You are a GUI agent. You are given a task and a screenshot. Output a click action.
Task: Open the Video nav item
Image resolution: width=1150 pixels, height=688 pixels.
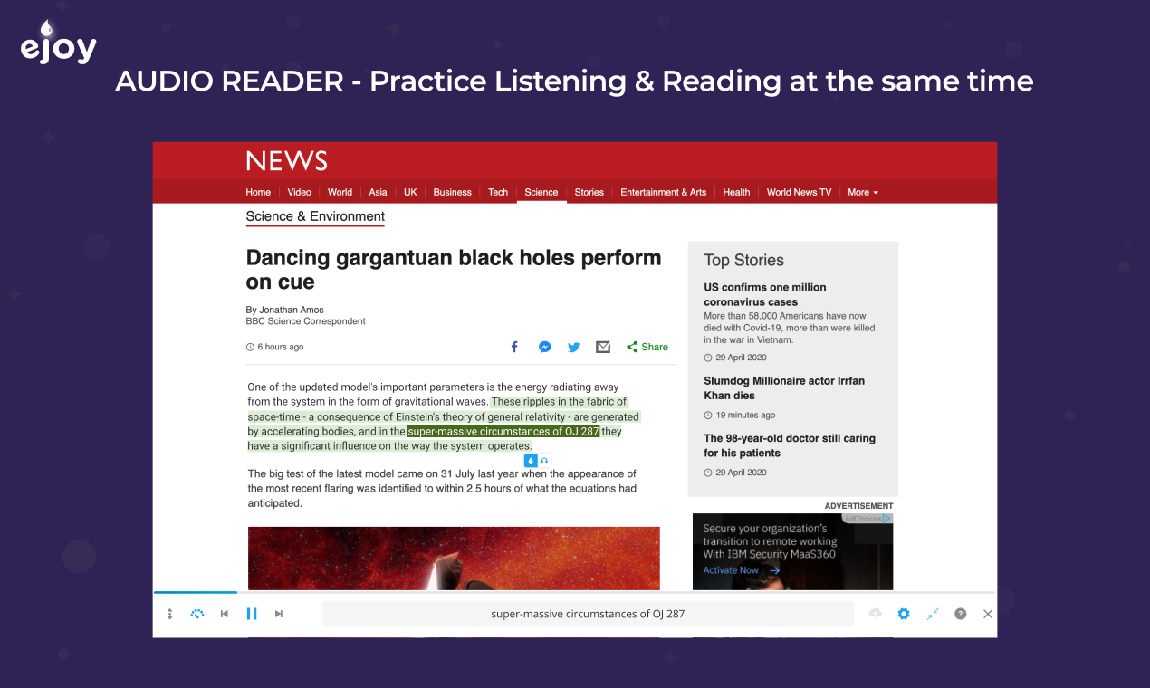point(299,192)
